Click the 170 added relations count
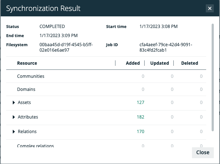The height and width of the screenshot is (164, 220). tap(140, 132)
